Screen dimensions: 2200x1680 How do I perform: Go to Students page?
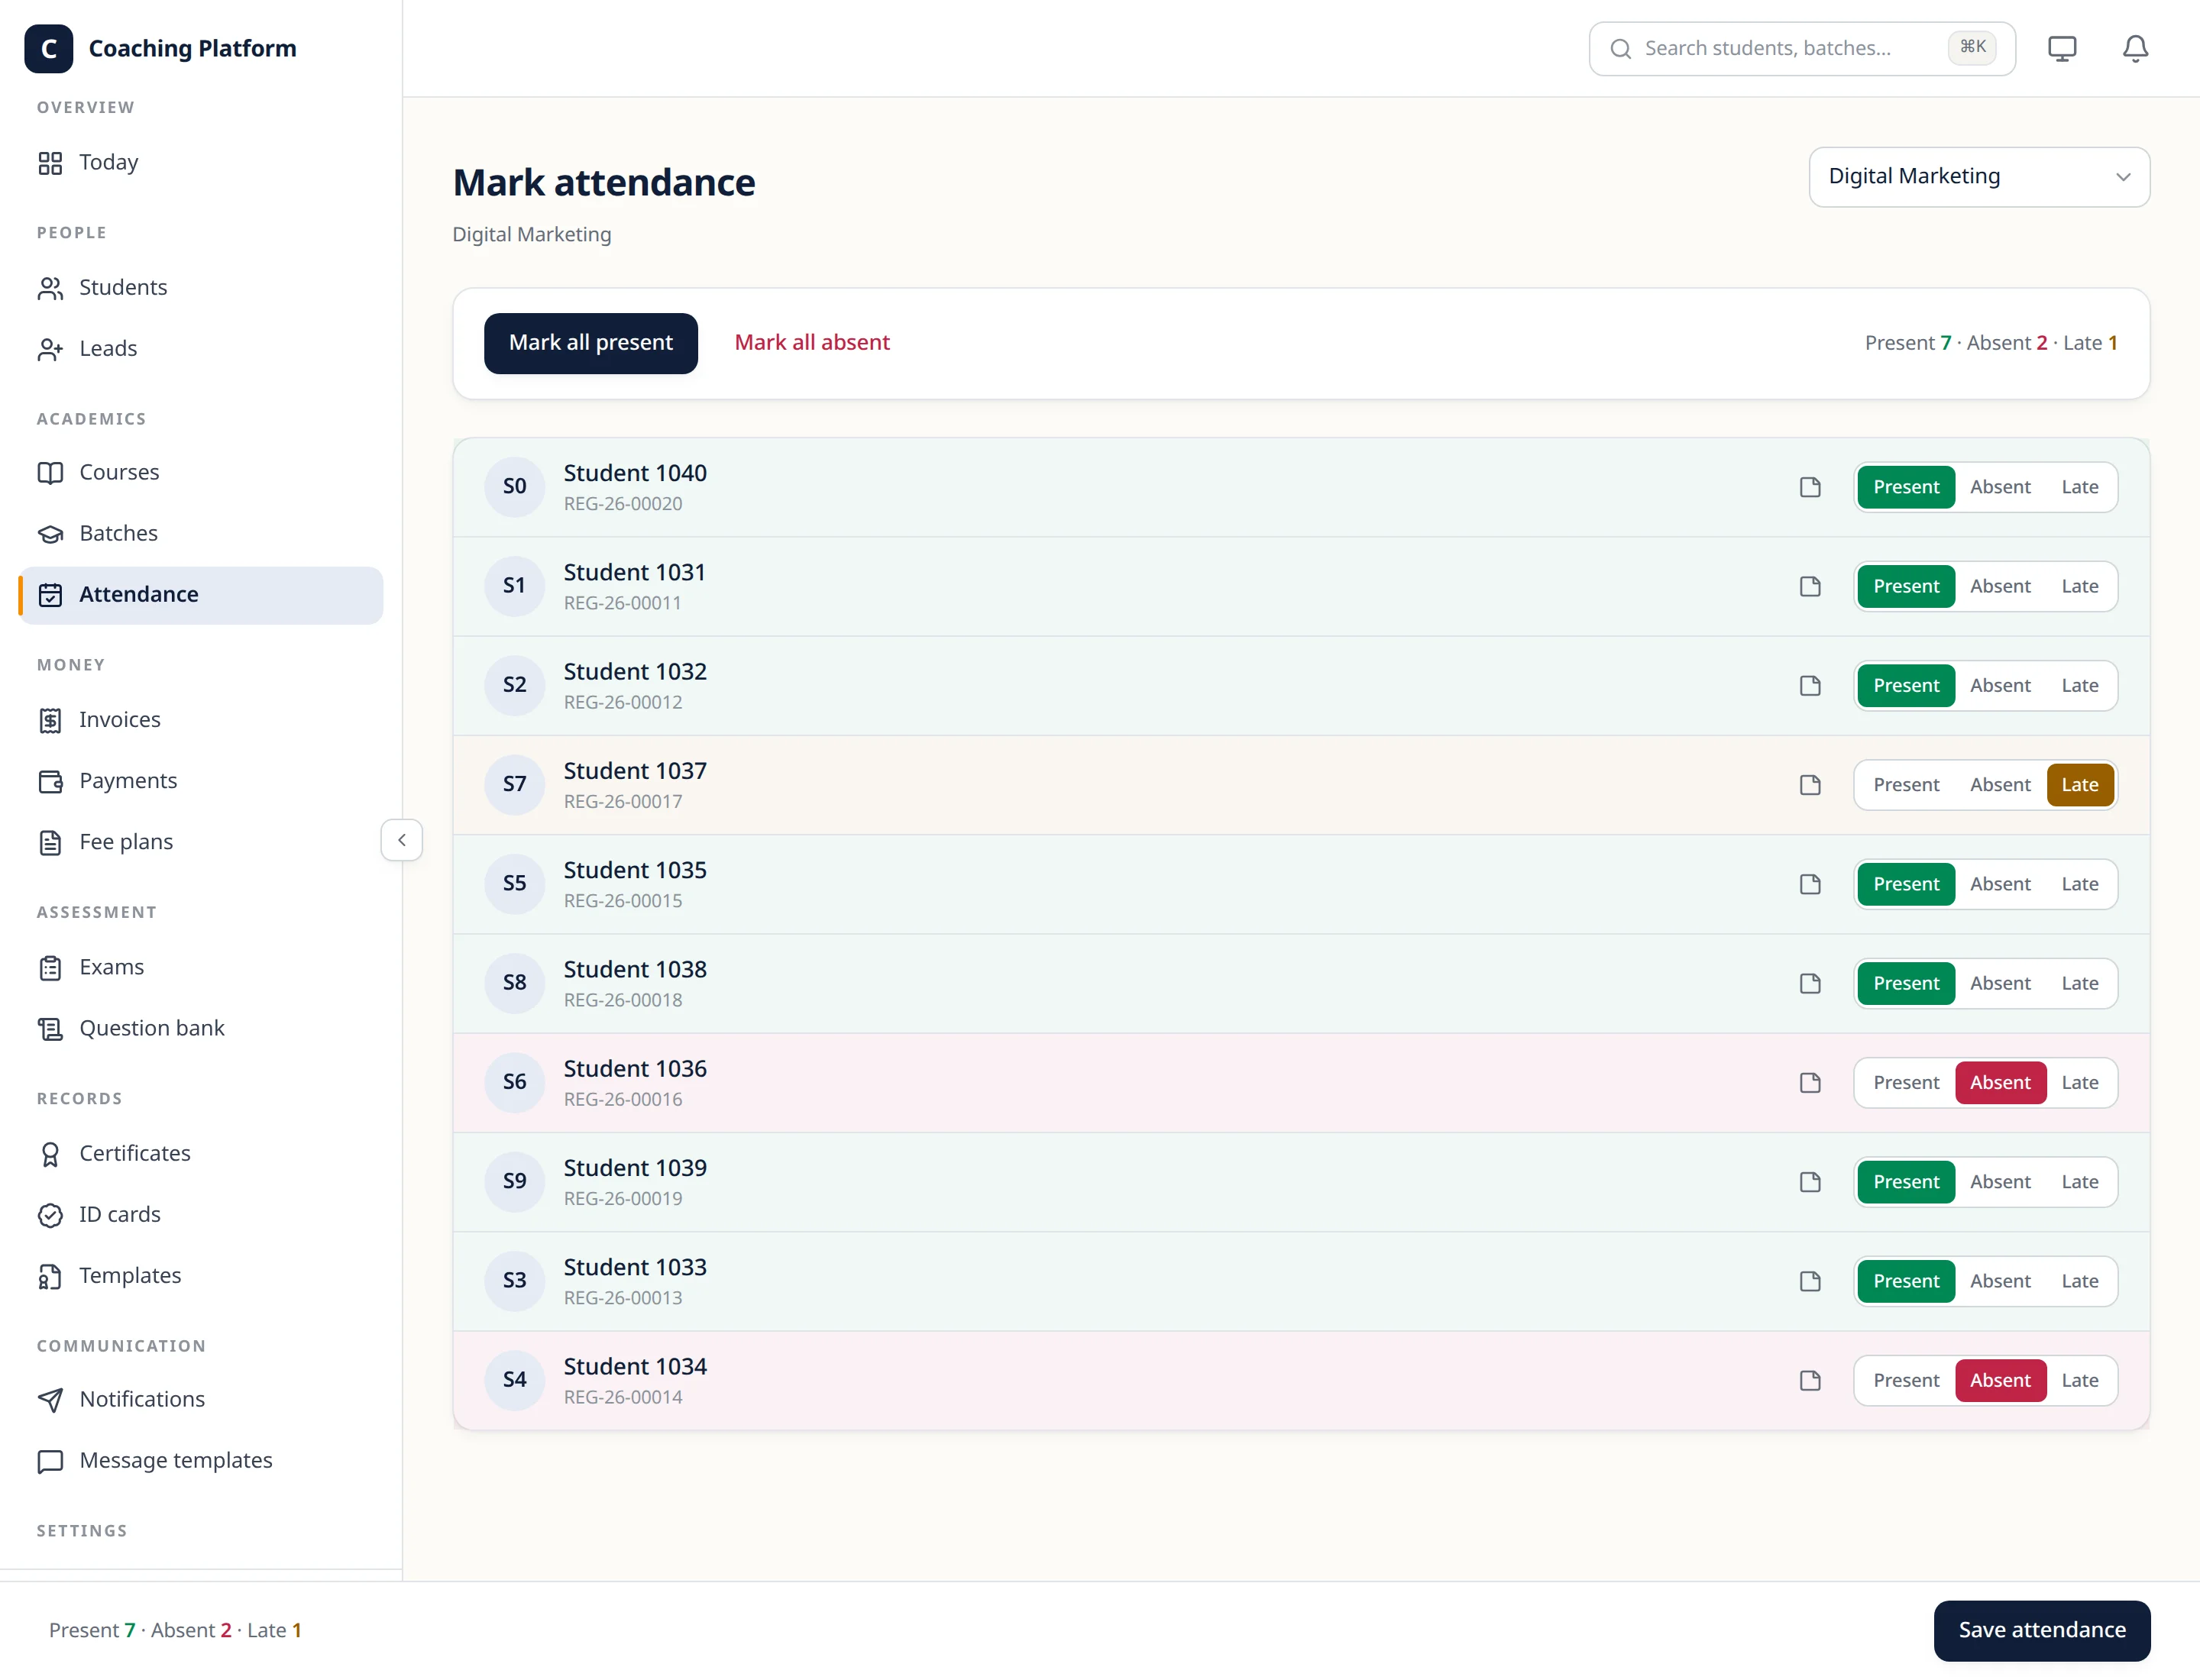pyautogui.click(x=200, y=288)
